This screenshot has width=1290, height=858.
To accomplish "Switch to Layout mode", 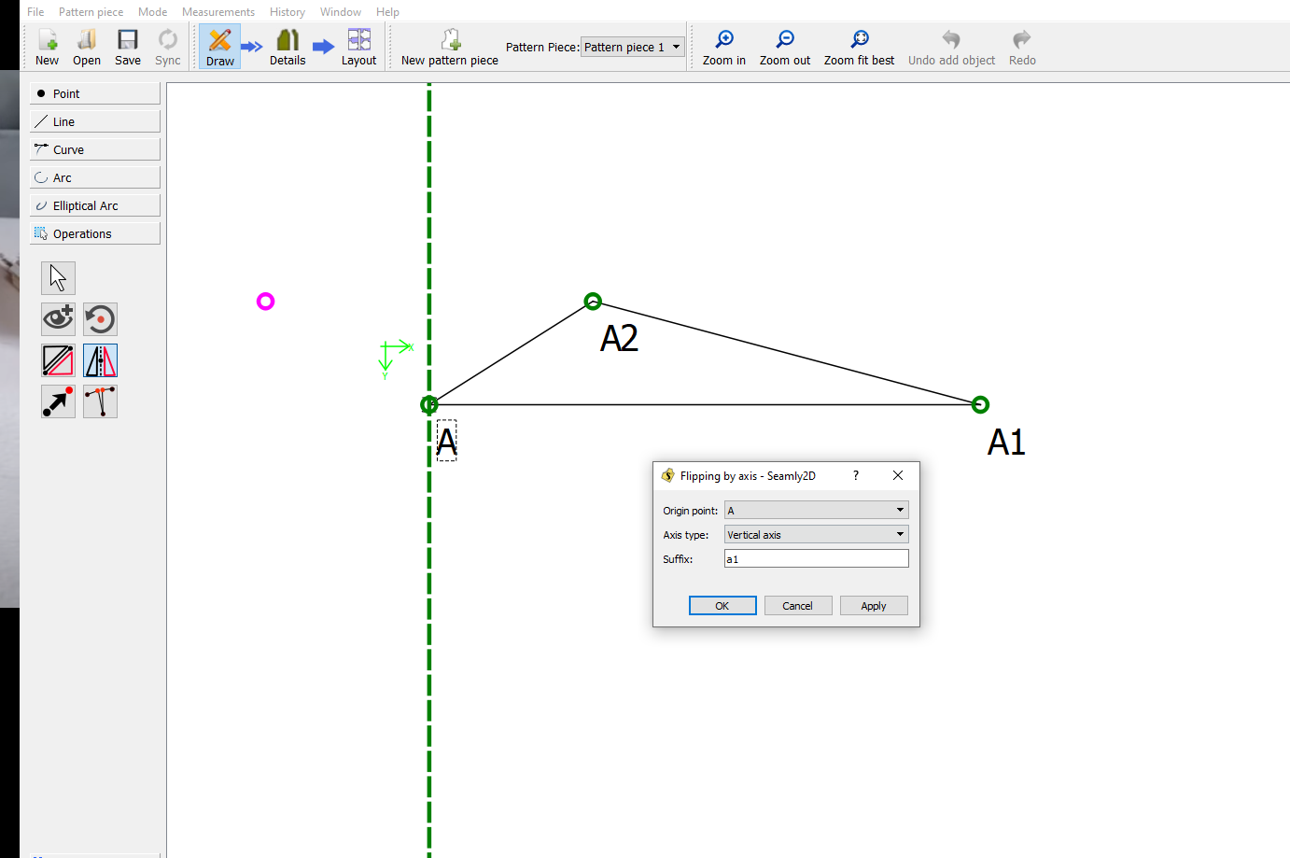I will tap(358, 47).
